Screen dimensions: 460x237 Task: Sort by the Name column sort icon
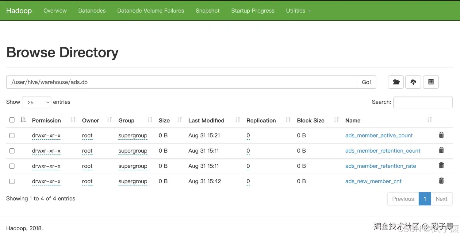tap(429, 120)
